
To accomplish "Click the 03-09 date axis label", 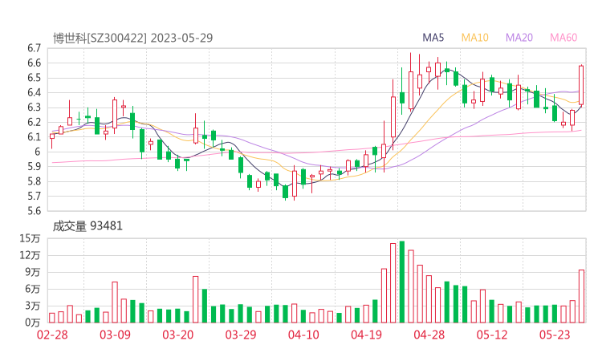I will pyautogui.click(x=115, y=335).
